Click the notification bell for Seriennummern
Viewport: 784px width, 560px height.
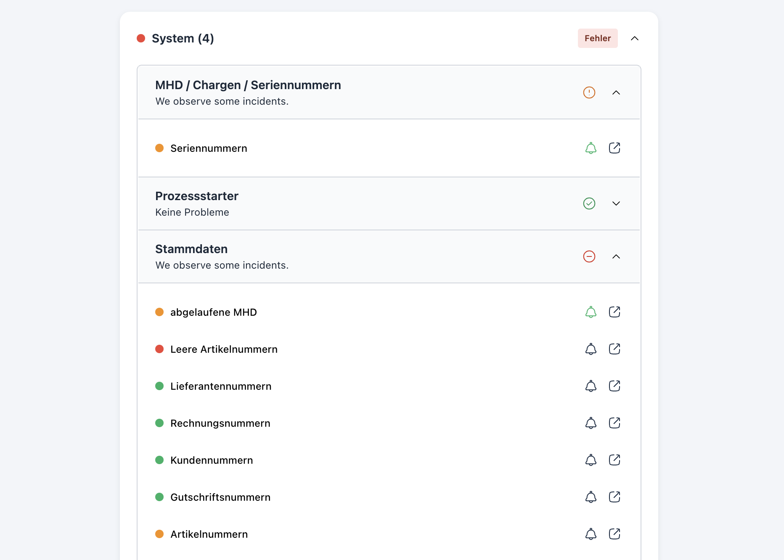pos(591,148)
